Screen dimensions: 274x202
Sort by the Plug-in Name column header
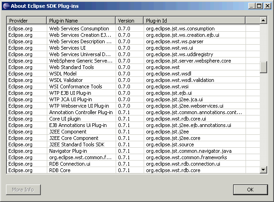point(81,21)
